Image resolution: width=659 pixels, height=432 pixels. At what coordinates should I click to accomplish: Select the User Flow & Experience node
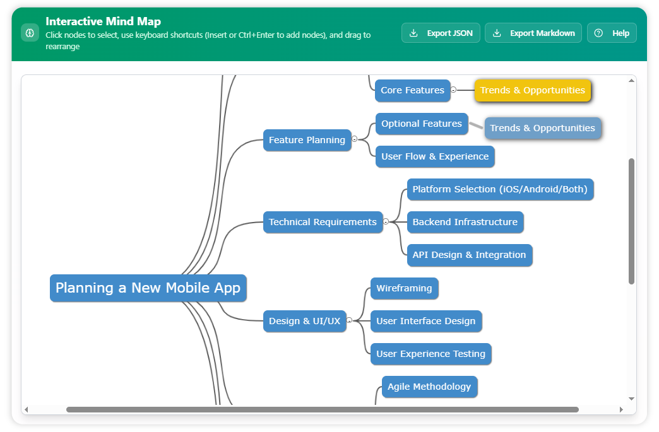(x=434, y=156)
